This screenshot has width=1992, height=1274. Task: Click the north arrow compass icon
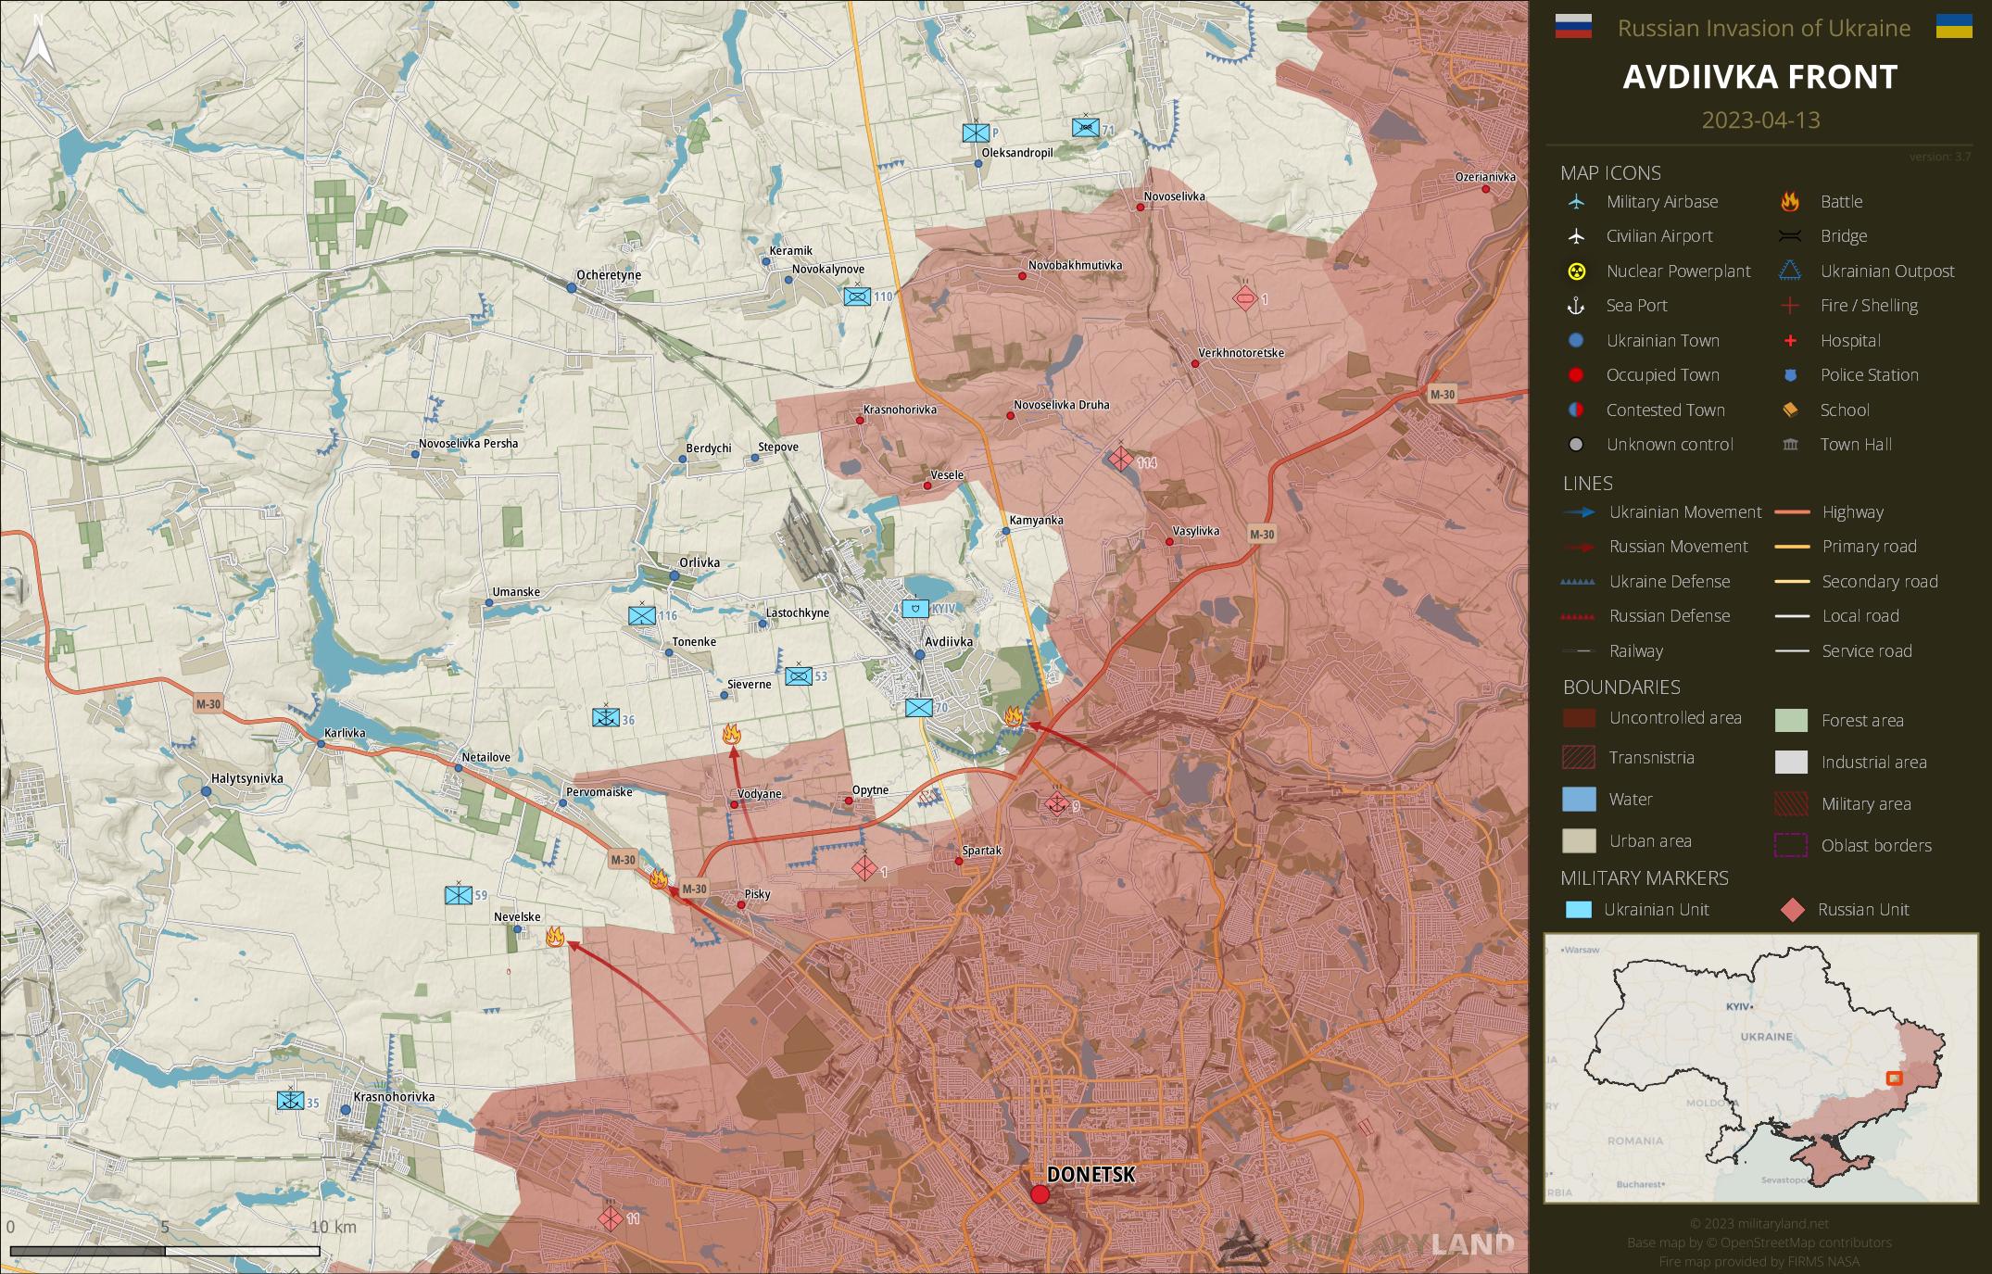pyautogui.click(x=38, y=44)
